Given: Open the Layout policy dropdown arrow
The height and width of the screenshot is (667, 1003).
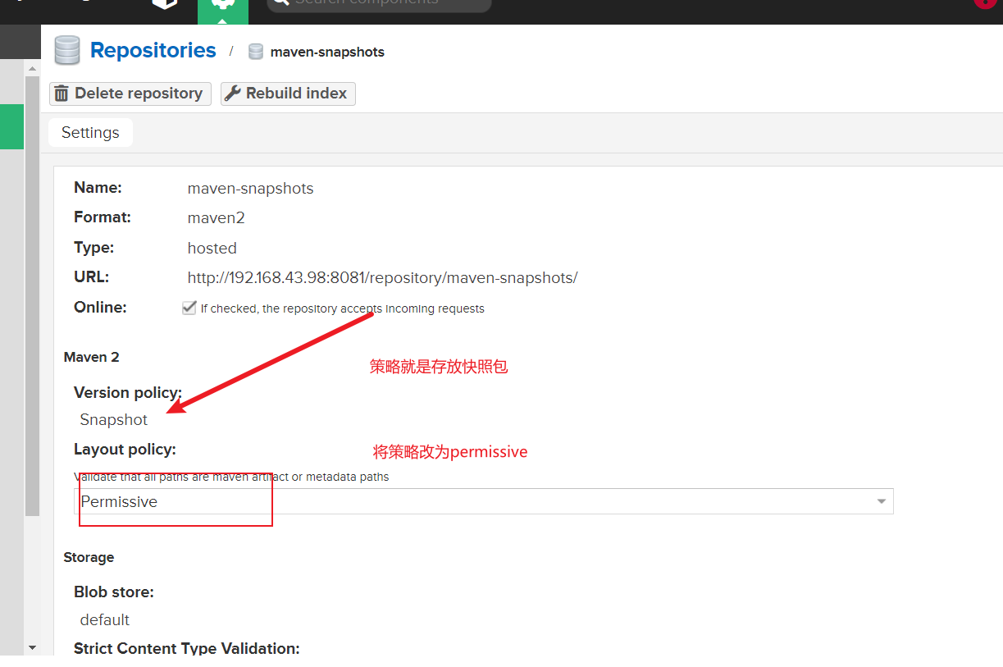Looking at the screenshot, I should click(x=882, y=501).
